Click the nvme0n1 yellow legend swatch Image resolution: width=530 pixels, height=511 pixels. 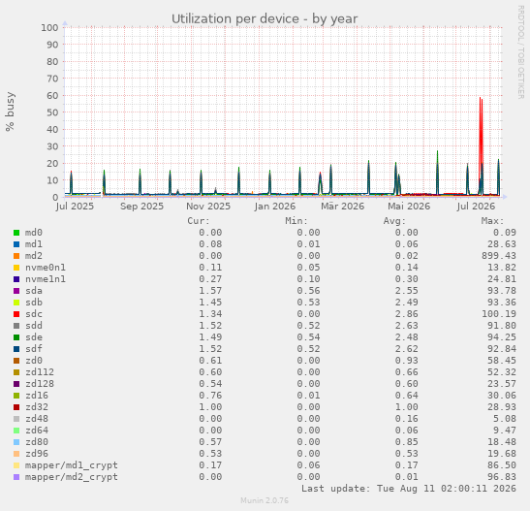(16, 268)
